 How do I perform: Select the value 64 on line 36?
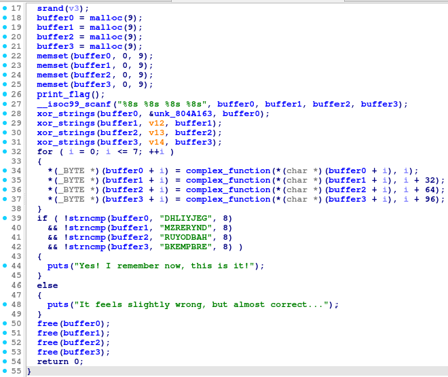click(430, 190)
